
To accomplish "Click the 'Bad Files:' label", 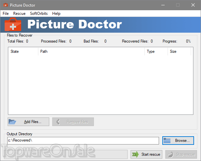I will click(x=91, y=41).
